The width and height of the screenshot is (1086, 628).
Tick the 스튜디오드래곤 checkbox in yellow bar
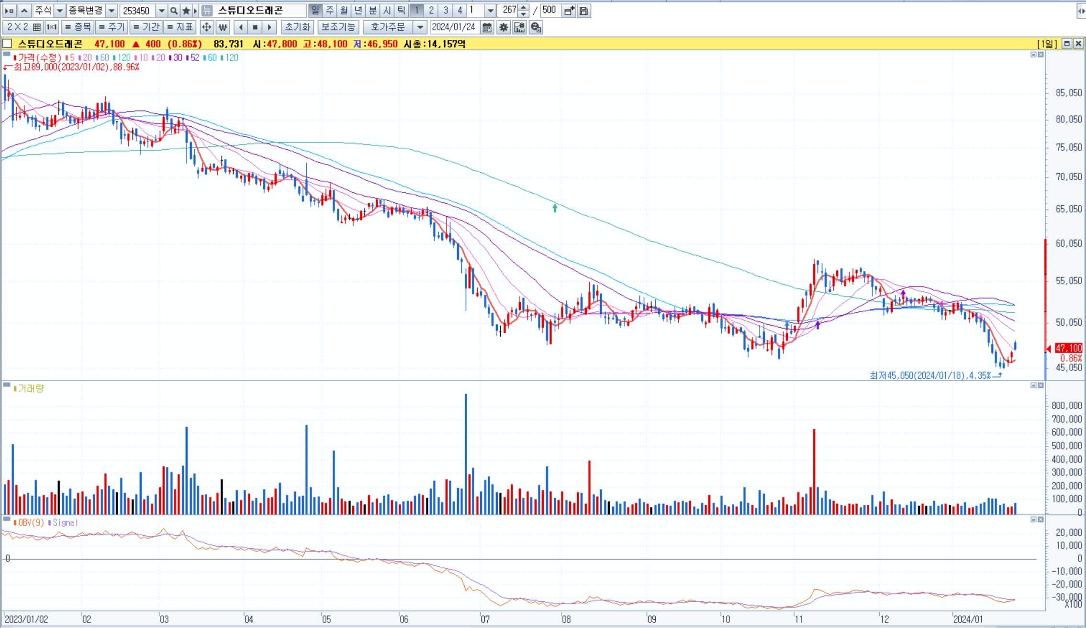(x=7, y=44)
